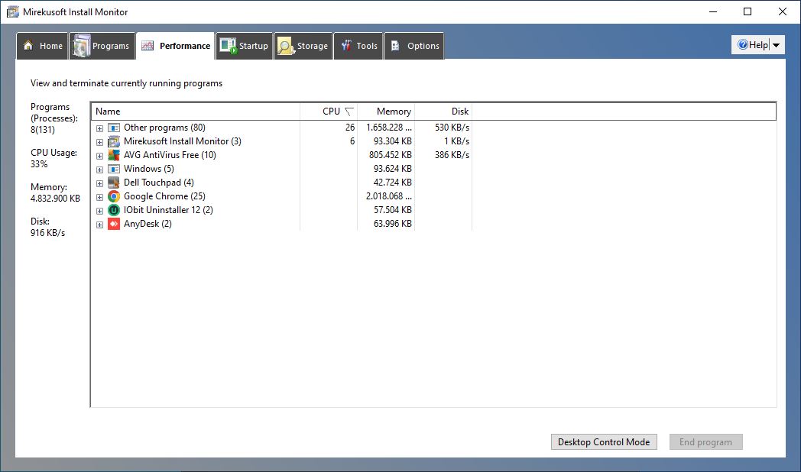This screenshot has width=801, height=472.
Task: Click the '530 KB/s' disk value
Action: pyautogui.click(x=452, y=128)
